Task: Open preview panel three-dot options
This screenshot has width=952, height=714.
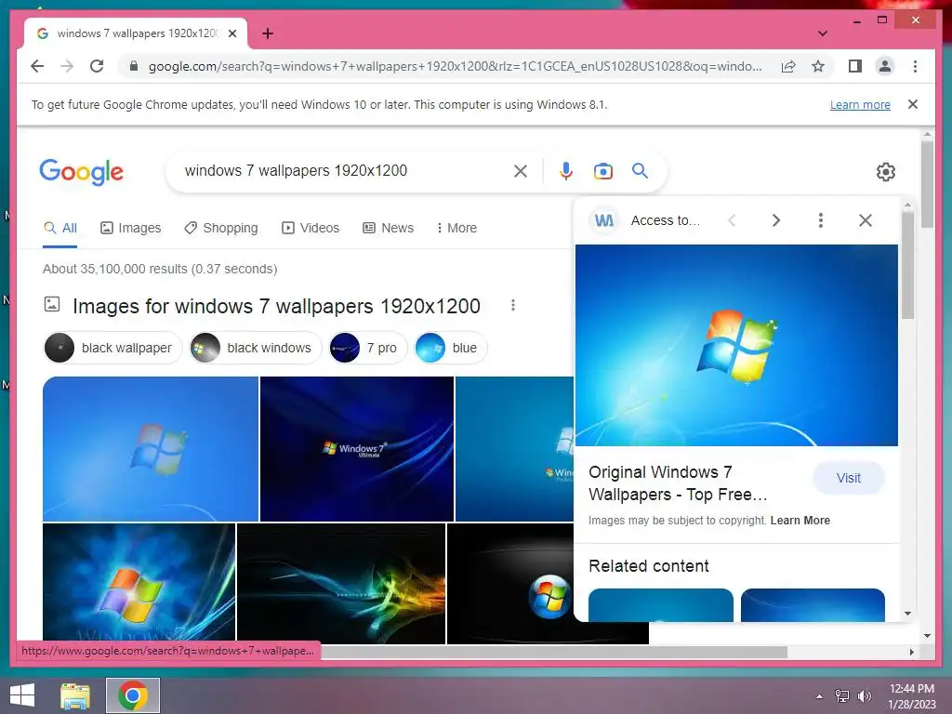Action: (x=820, y=220)
